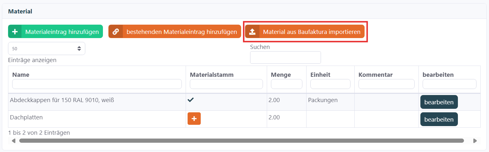Click left arrow of horizontal scrollbar

pos(13,140)
